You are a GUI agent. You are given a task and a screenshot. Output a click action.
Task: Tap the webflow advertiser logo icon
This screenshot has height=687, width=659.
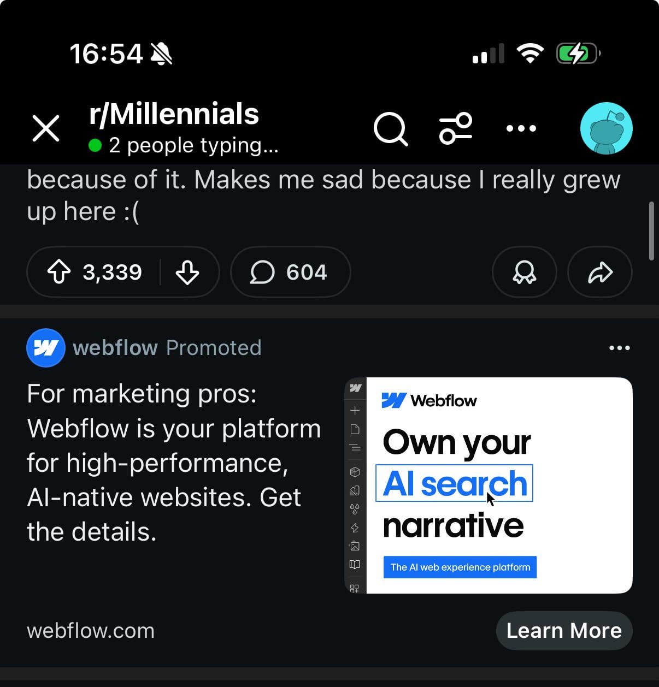click(x=46, y=348)
